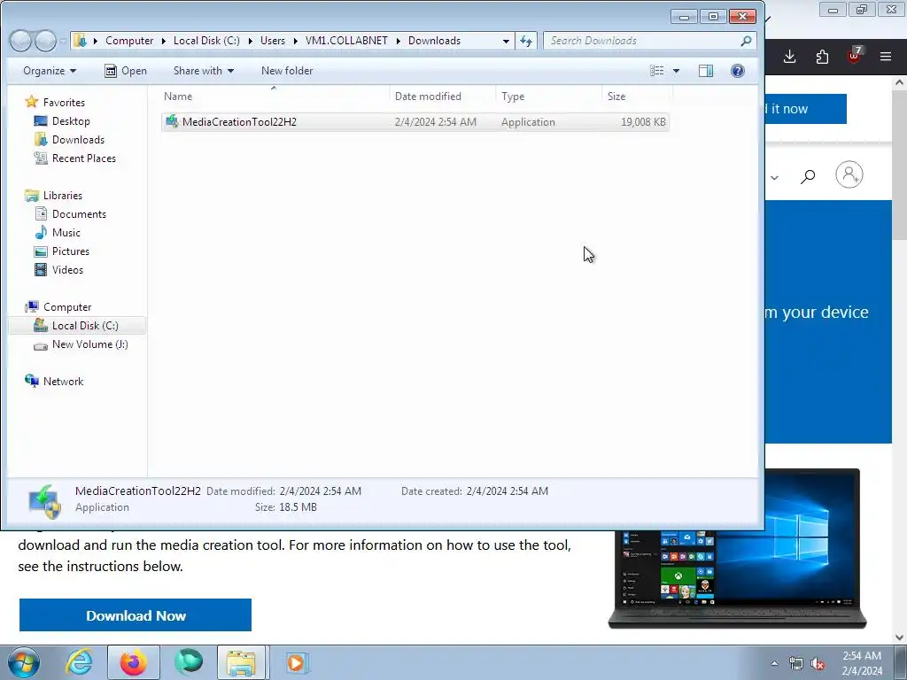Launch Internet Explorer from taskbar
Viewport: 907px width, 680px height.
[79, 662]
